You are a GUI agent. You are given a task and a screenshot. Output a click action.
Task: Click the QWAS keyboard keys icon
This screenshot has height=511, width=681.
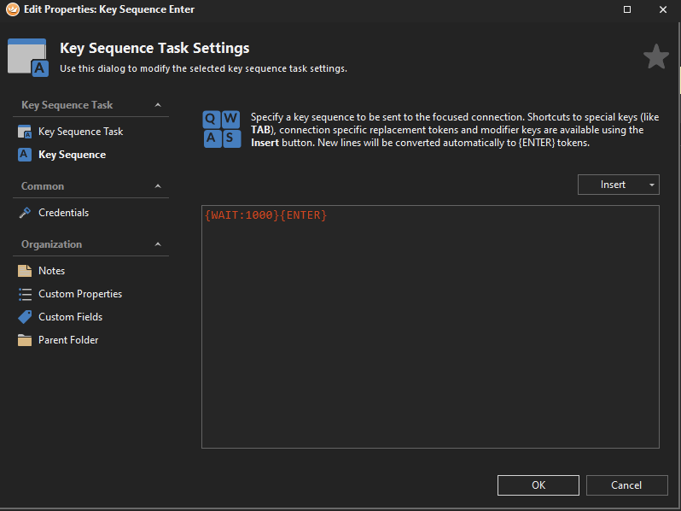(222, 128)
